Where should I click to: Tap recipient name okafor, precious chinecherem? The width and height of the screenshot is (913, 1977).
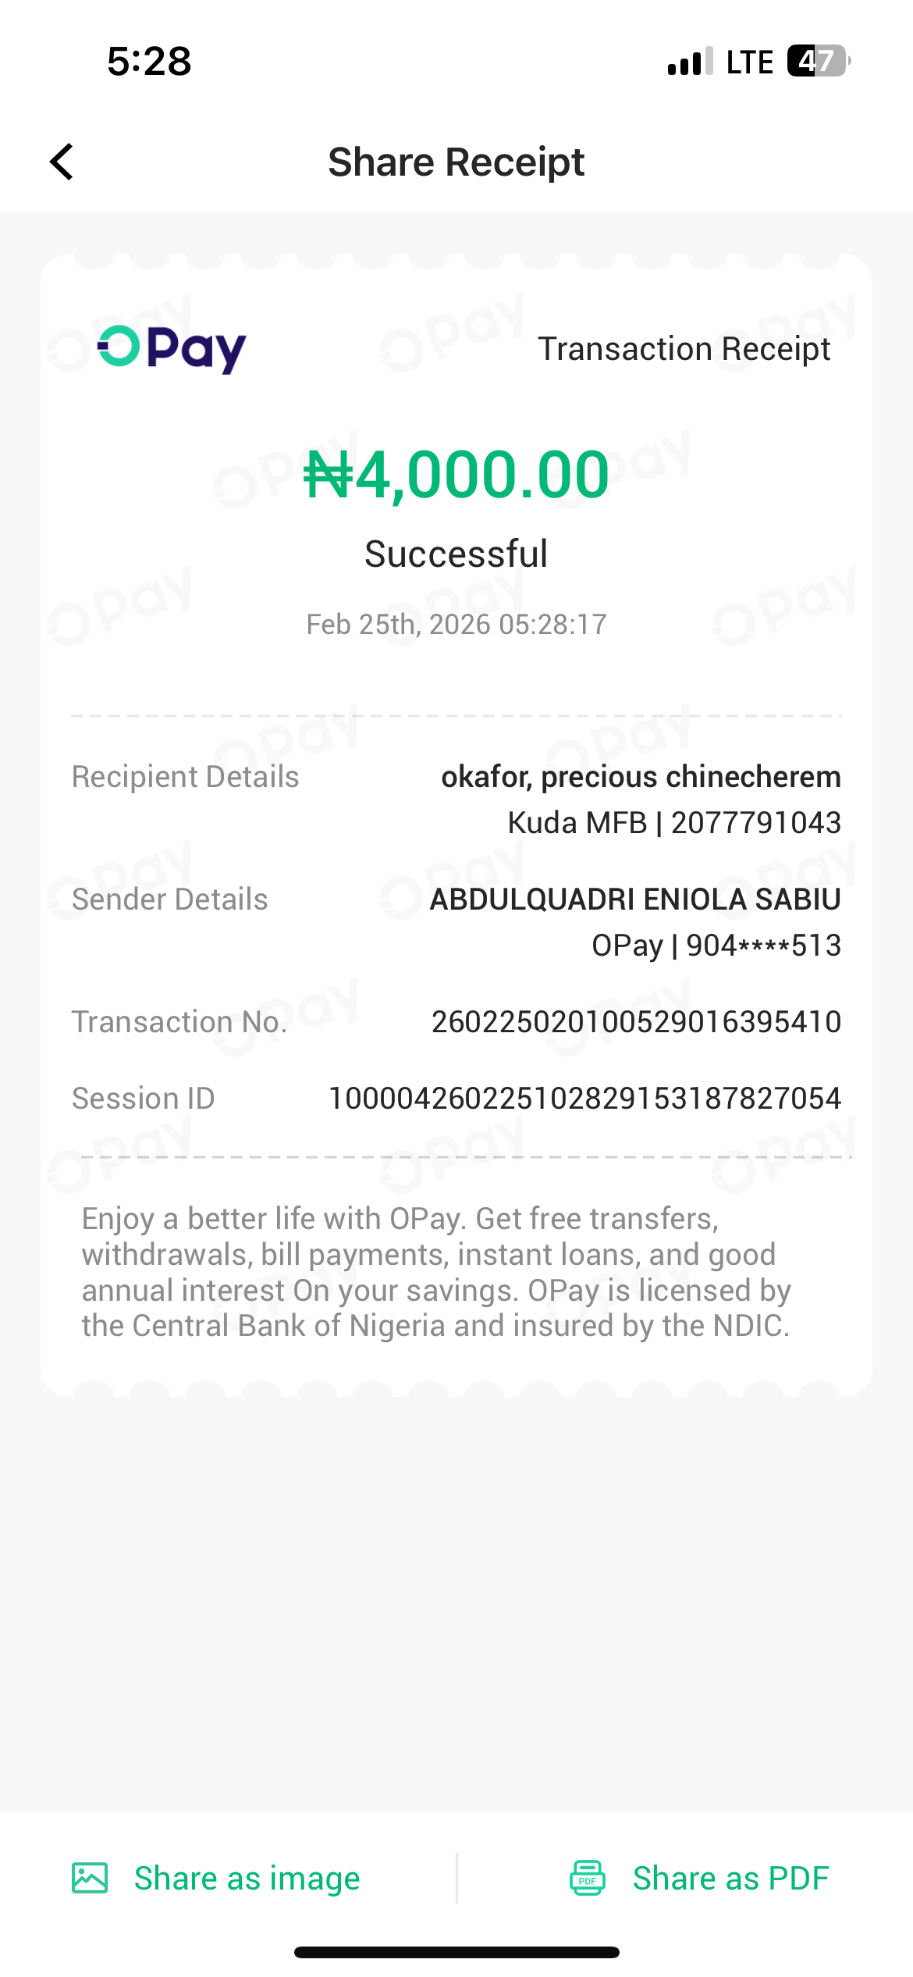click(641, 777)
